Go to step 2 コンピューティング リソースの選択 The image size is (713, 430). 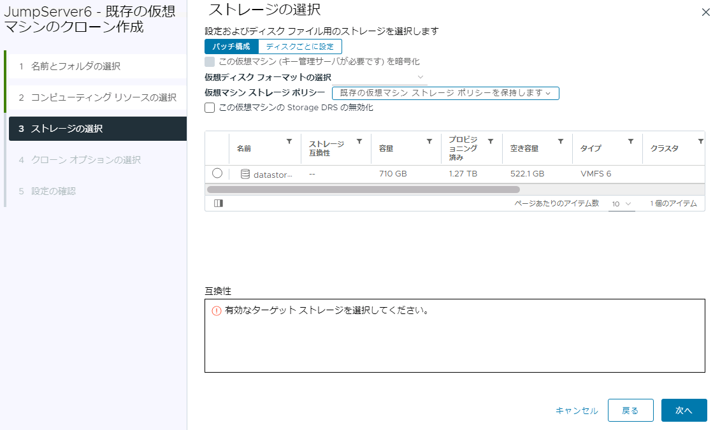point(97,97)
